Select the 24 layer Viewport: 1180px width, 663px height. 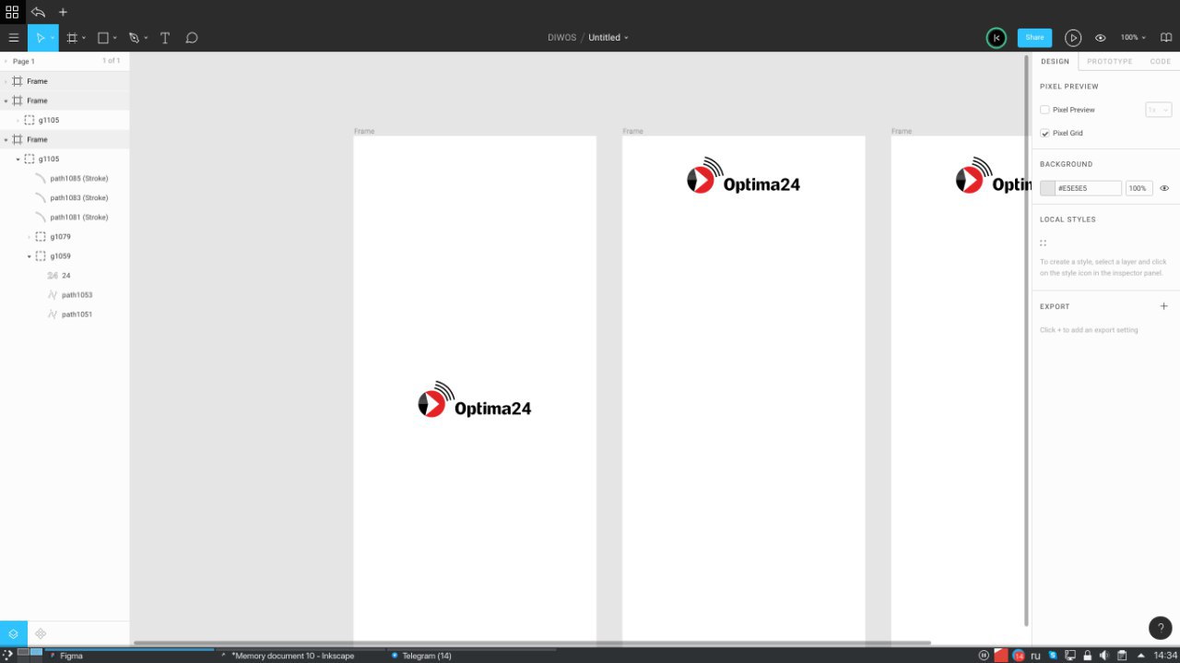[65, 276]
